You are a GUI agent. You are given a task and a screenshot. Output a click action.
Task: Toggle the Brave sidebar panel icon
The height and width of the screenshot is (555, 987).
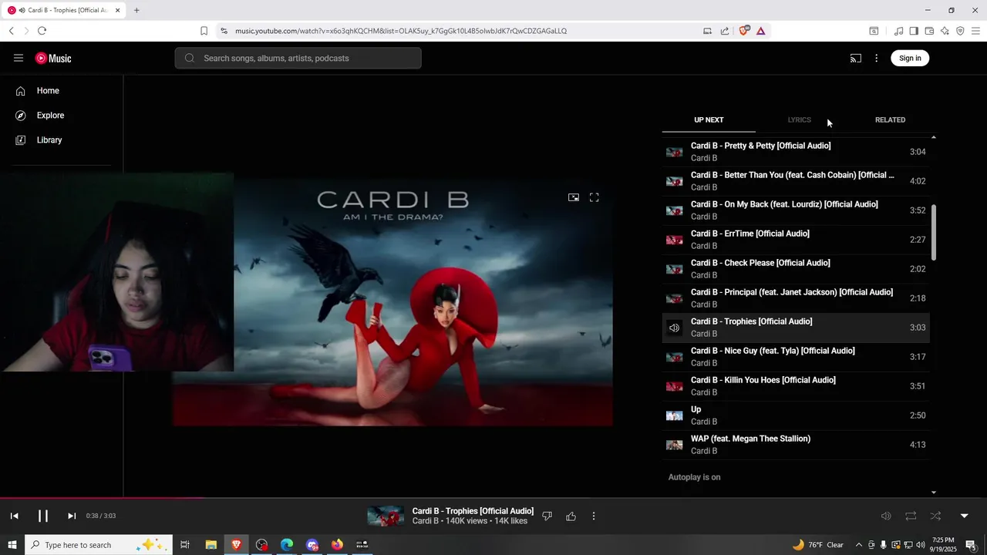click(914, 31)
